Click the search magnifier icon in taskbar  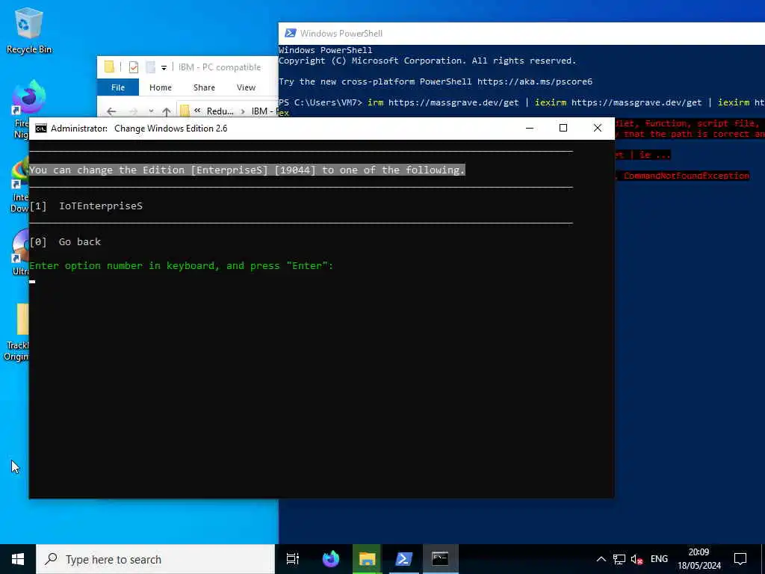[x=51, y=559]
